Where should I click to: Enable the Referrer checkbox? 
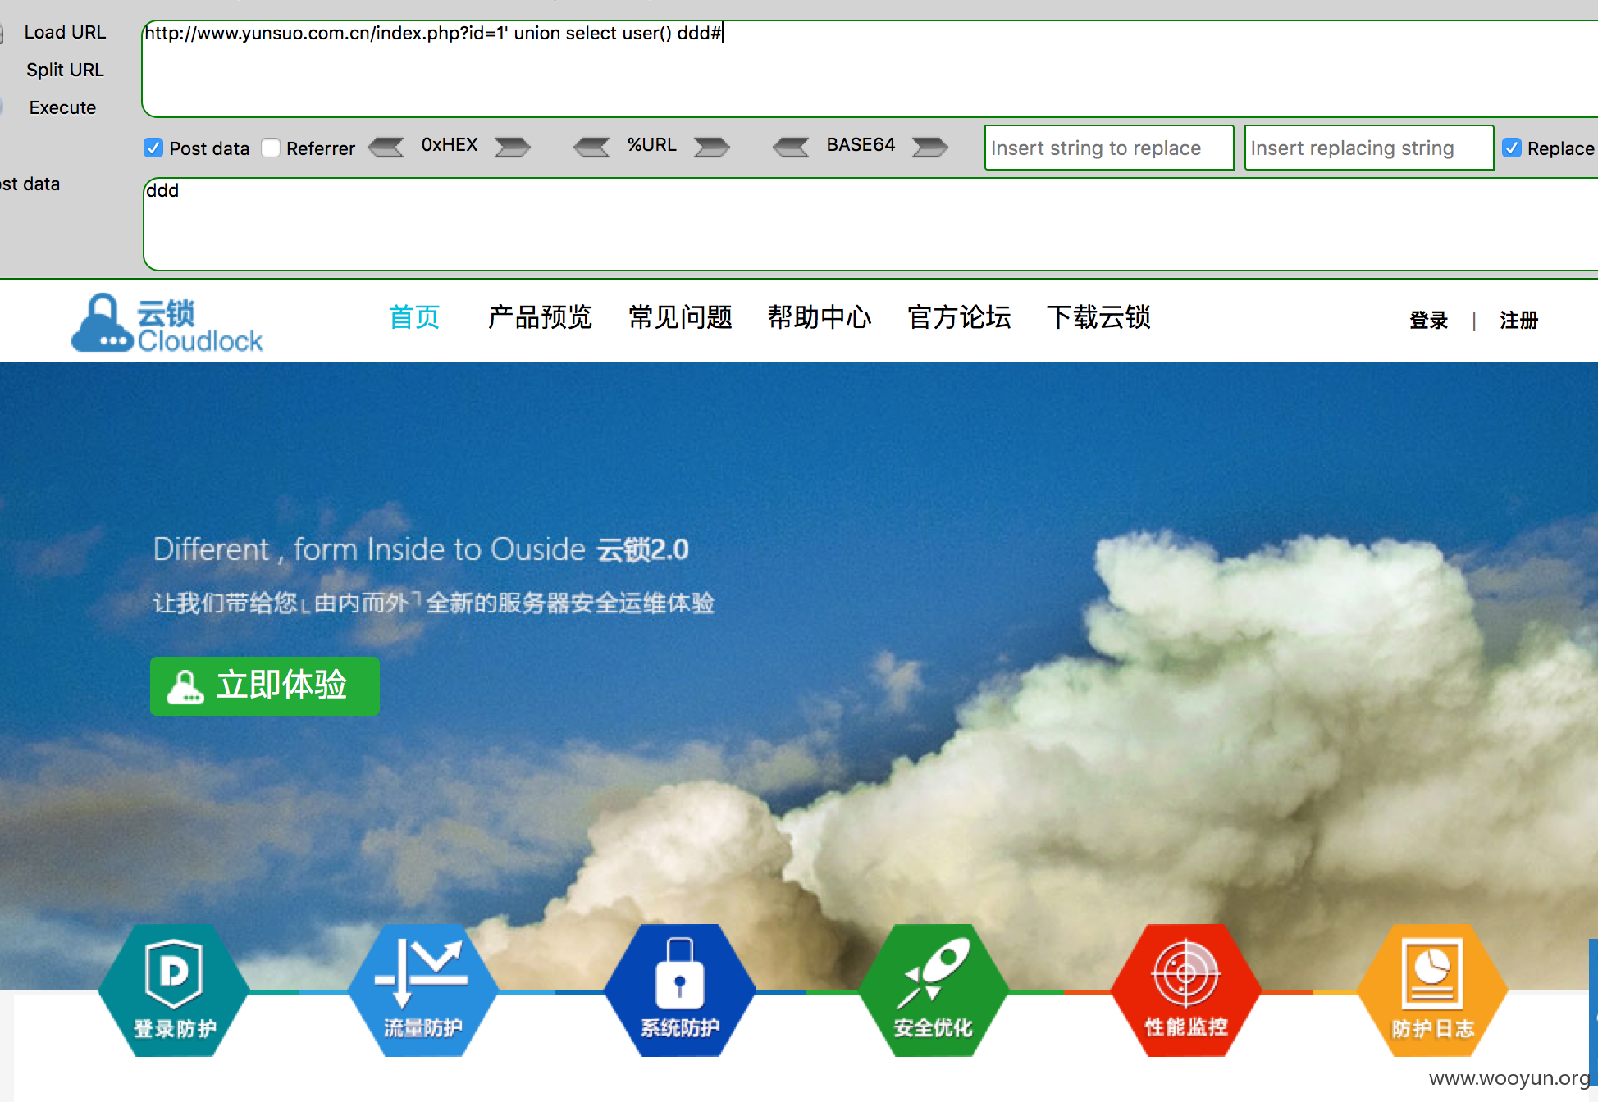271,148
